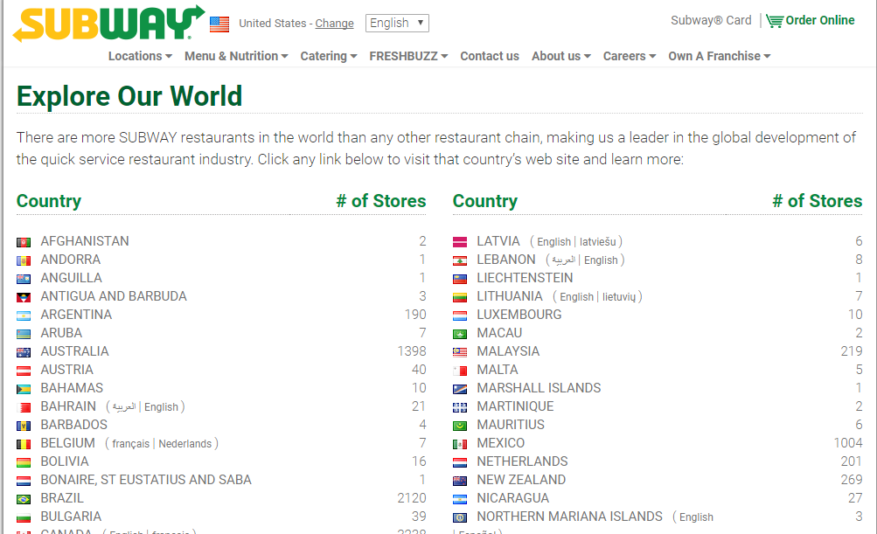Click the Barbados flag icon
This screenshot has height=534, width=877.
tap(24, 427)
